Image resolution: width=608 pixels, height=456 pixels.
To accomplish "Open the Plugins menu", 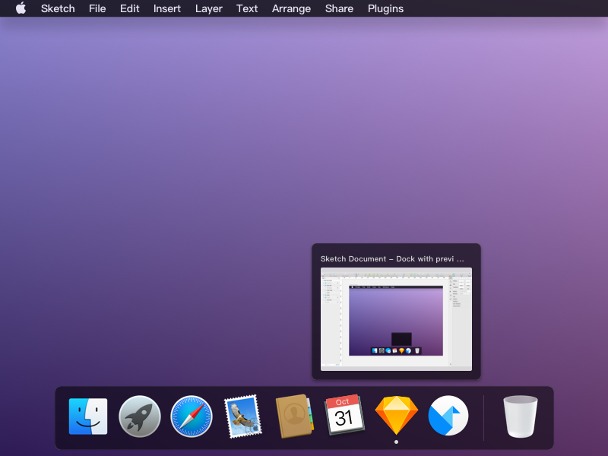I will [x=385, y=8].
